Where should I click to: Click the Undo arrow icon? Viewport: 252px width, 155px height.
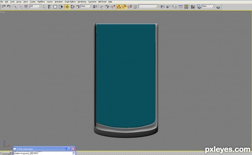3,7
